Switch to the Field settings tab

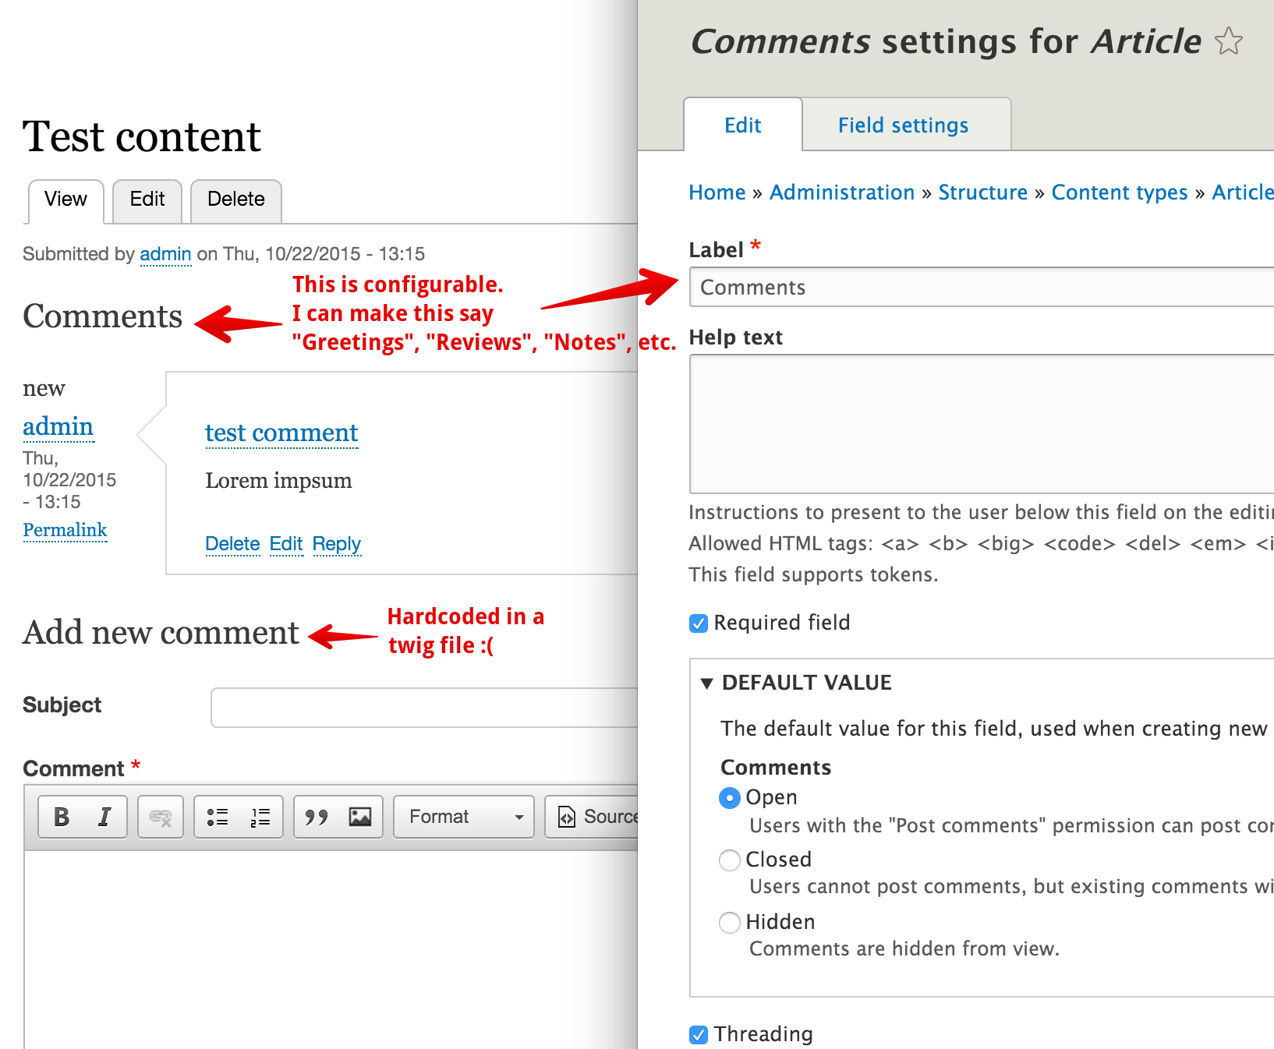coord(904,125)
